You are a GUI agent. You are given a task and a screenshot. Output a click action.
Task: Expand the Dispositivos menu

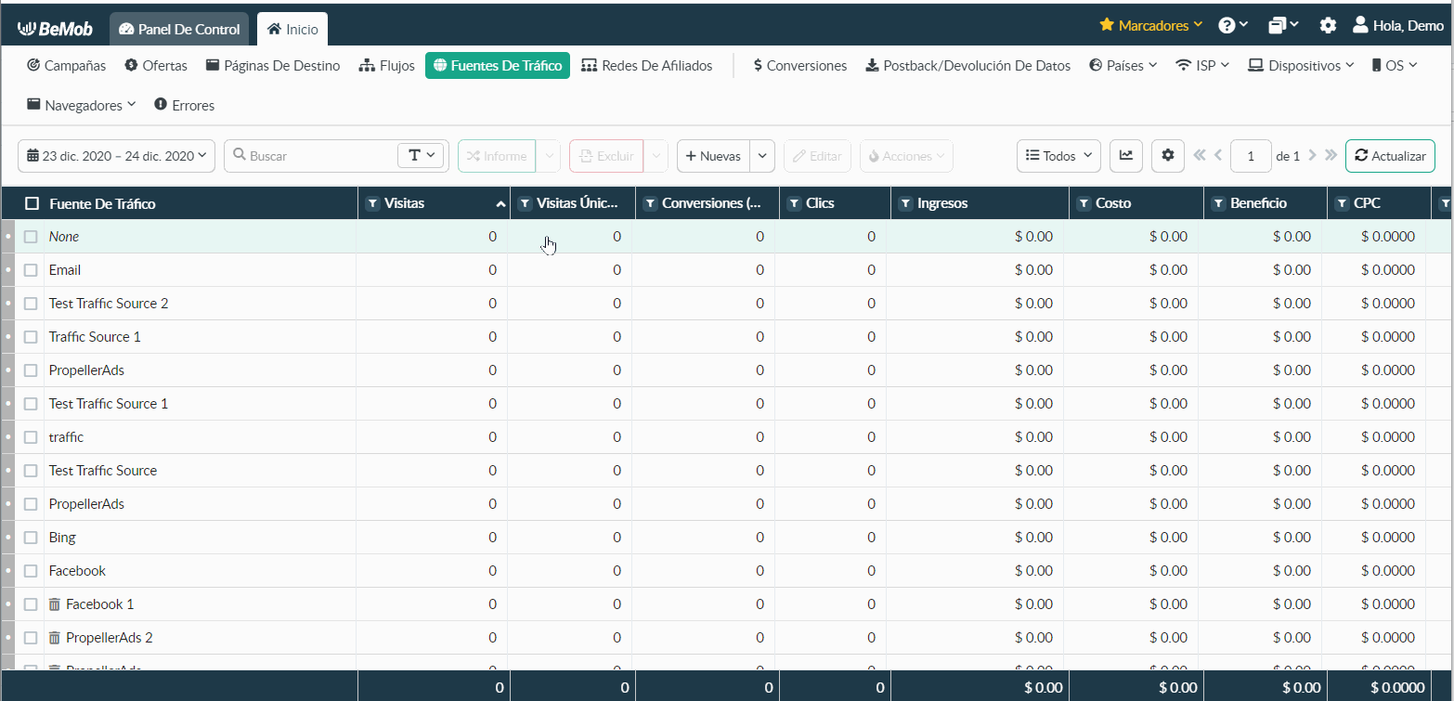pos(1301,66)
